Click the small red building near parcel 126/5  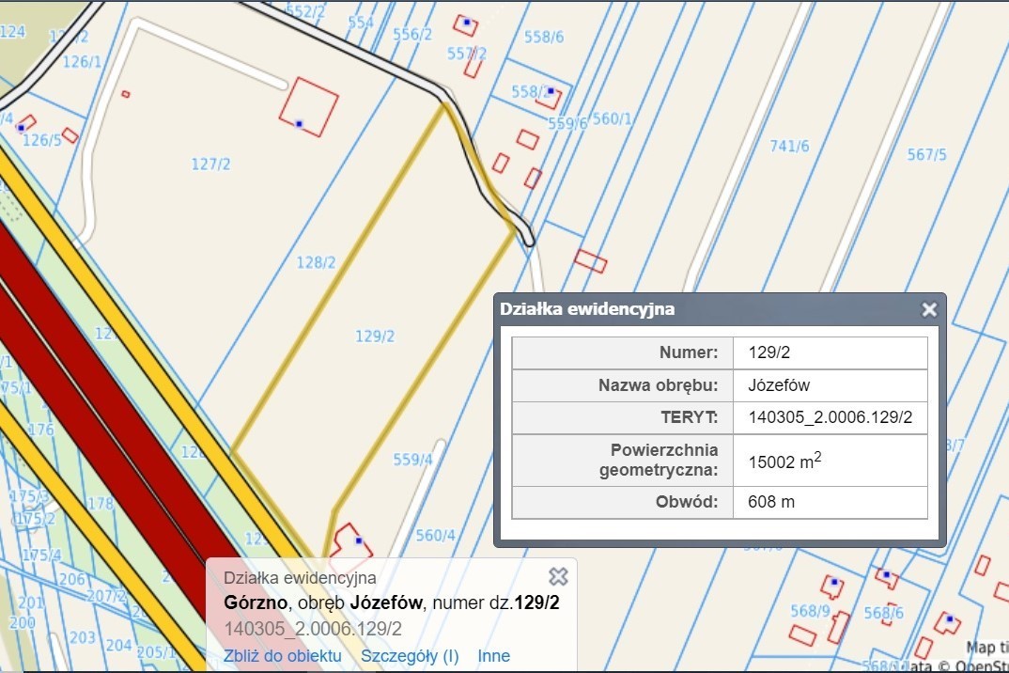(x=70, y=135)
